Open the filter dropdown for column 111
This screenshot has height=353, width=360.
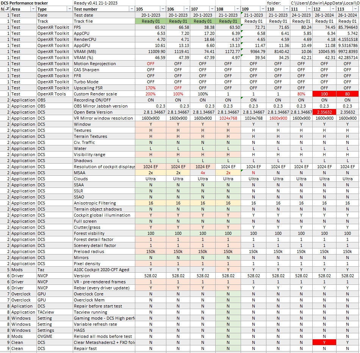(x=309, y=9)
